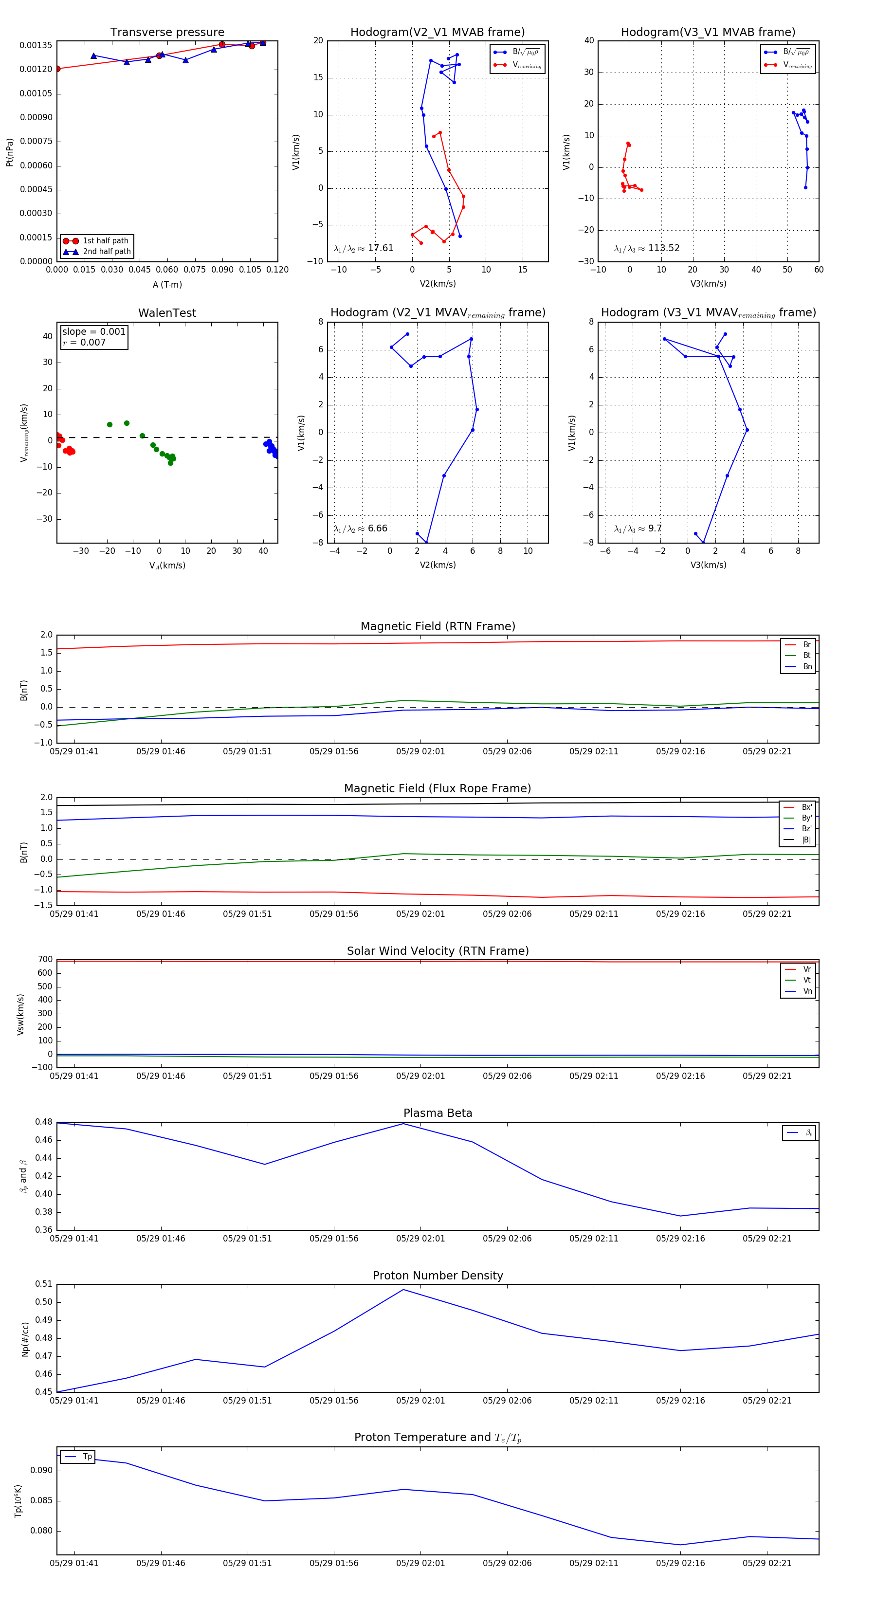Click the 'slope = 0.001' annotation
The height and width of the screenshot is (1606, 876).
point(93,332)
